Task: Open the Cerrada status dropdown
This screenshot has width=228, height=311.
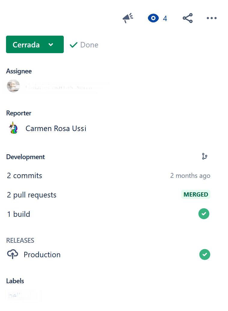Action: [35, 44]
